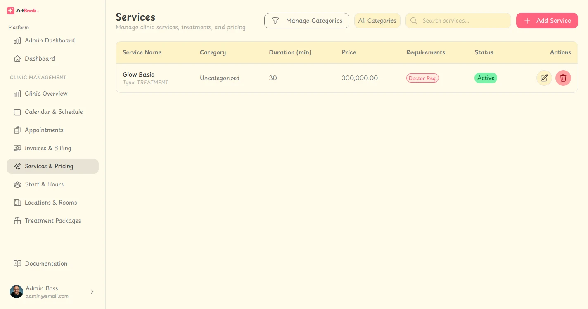The height and width of the screenshot is (309, 588).
Task: Click the Services & Pricing sparkle icon
Action: pos(17,166)
